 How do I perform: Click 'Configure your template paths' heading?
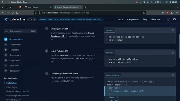[64, 74]
